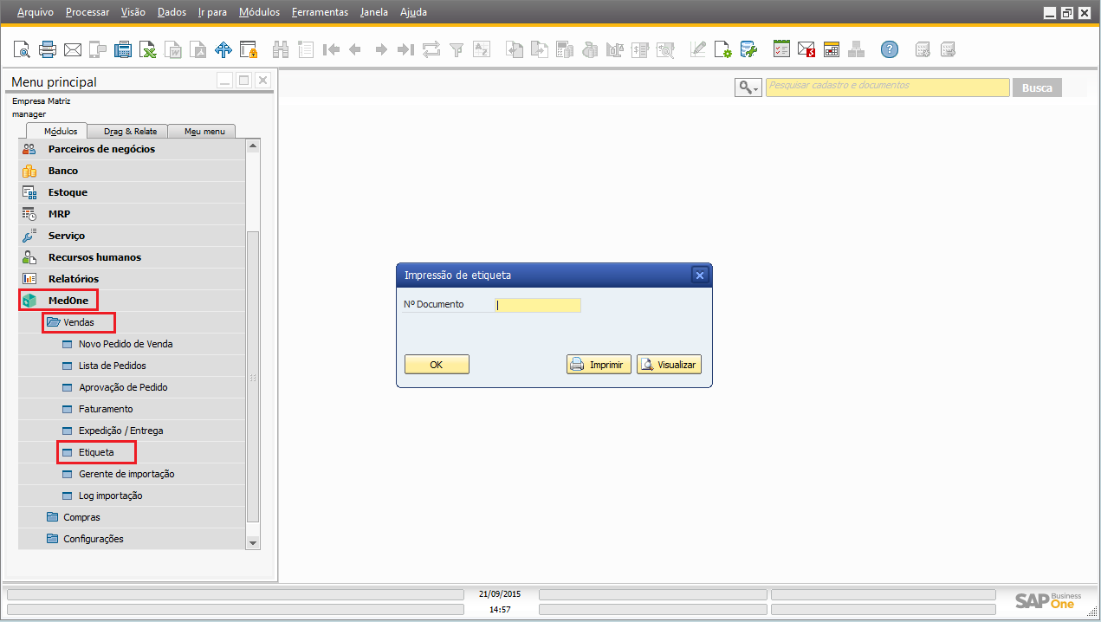Screen dimensions: 1101x622
Task: Open the Processar menu
Action: pyautogui.click(x=87, y=12)
